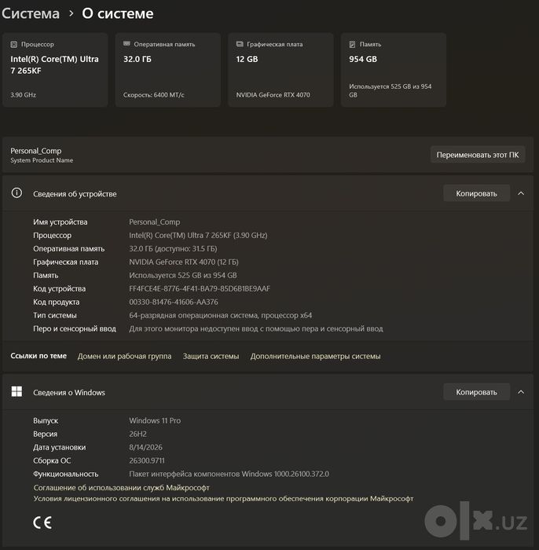The width and height of the screenshot is (539, 550).
Task: Copy Windows details with Копировать button
Action: click(x=476, y=392)
